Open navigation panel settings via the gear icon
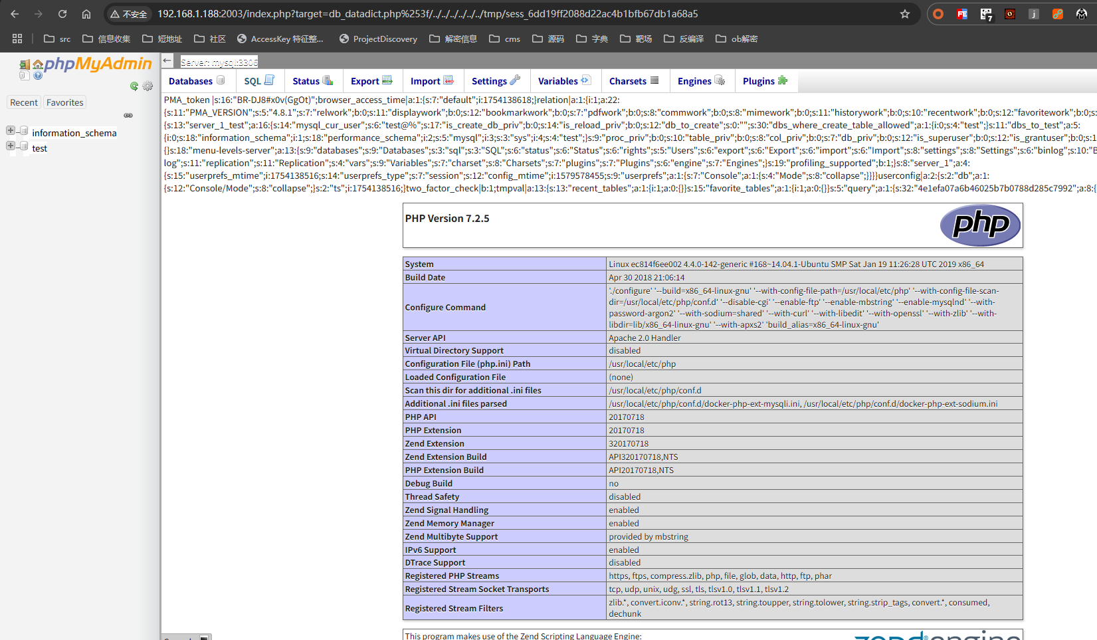Viewport: 1097px width, 640px height. [148, 86]
